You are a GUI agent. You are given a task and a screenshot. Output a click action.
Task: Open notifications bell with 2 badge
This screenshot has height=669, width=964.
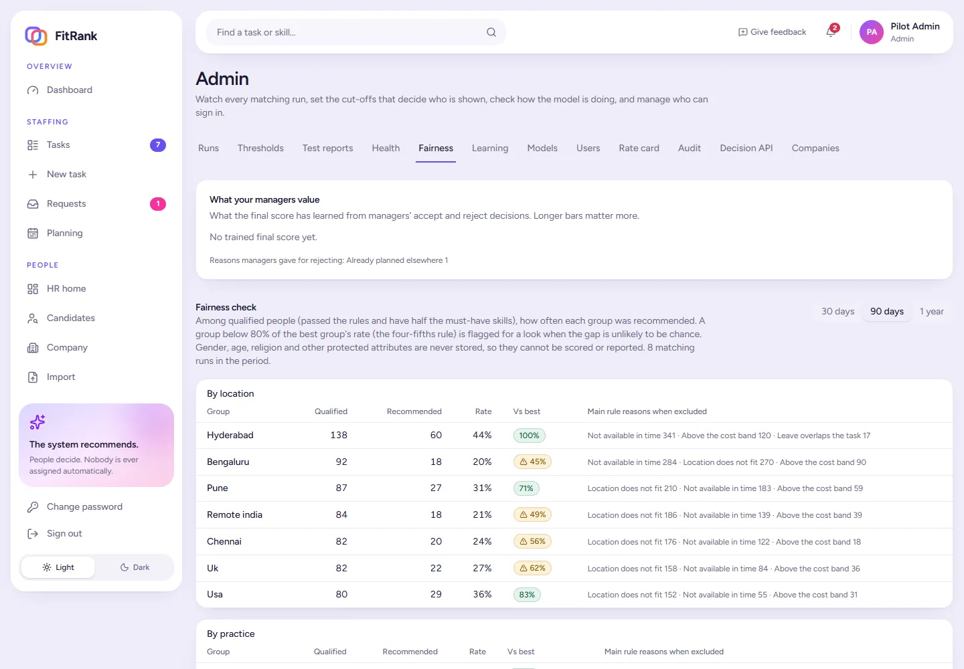[x=831, y=31]
